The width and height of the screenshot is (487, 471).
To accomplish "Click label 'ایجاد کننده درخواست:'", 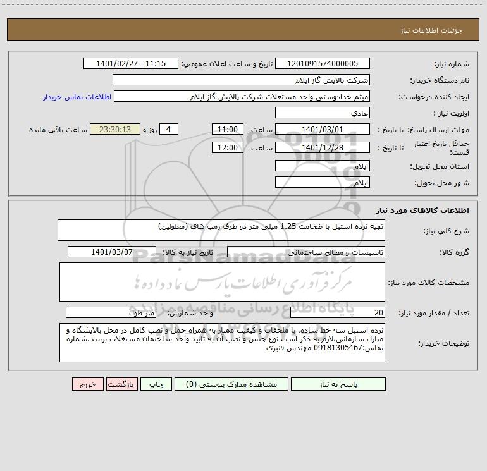I will coord(434,97).
